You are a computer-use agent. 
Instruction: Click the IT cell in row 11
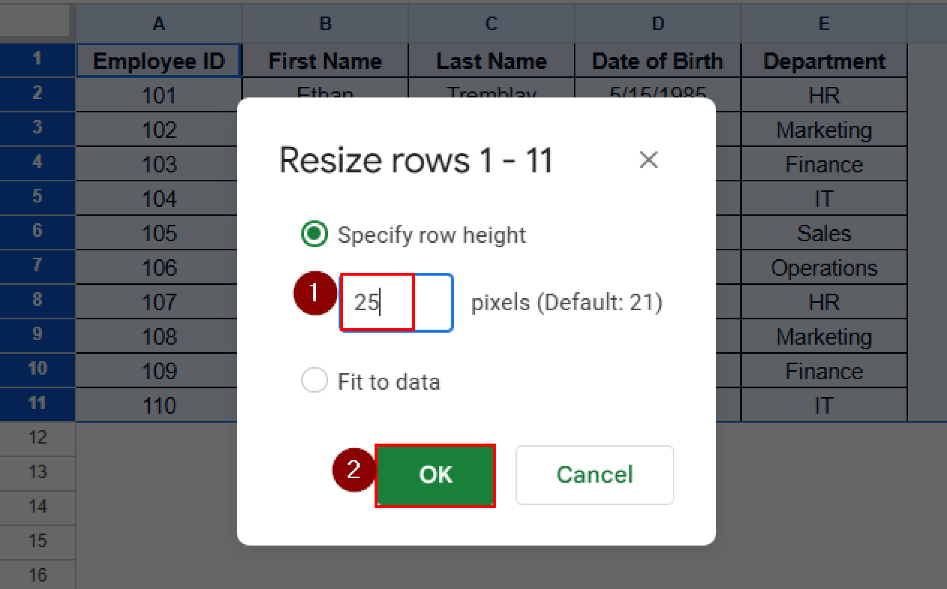coord(824,405)
